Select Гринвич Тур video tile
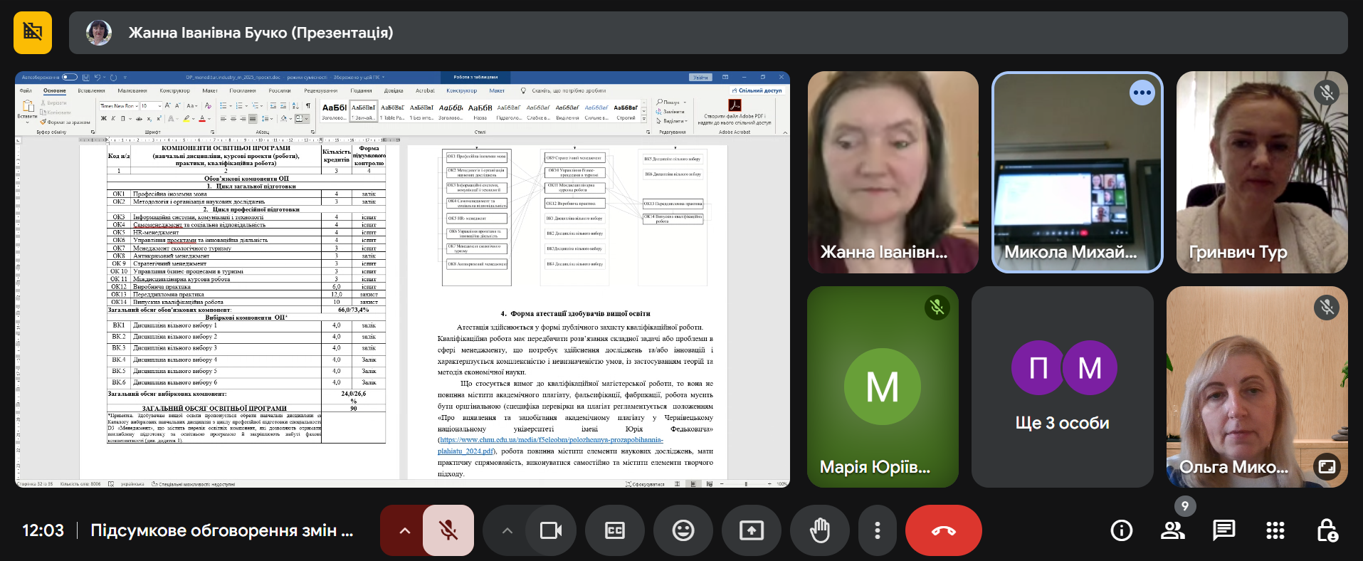Image resolution: width=1363 pixels, height=561 pixels. click(x=1262, y=172)
